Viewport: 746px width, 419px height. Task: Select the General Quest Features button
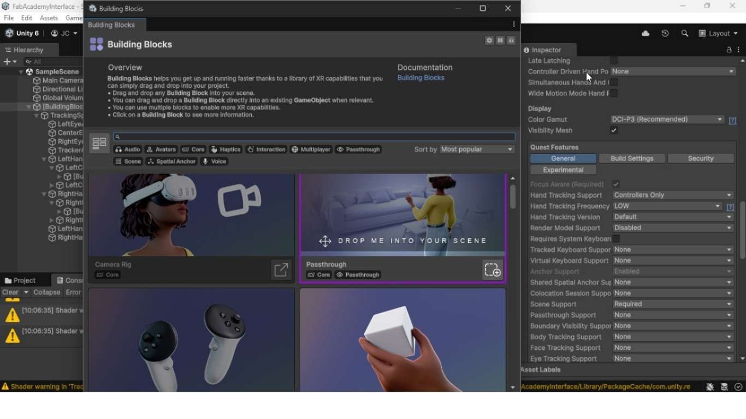pos(563,159)
